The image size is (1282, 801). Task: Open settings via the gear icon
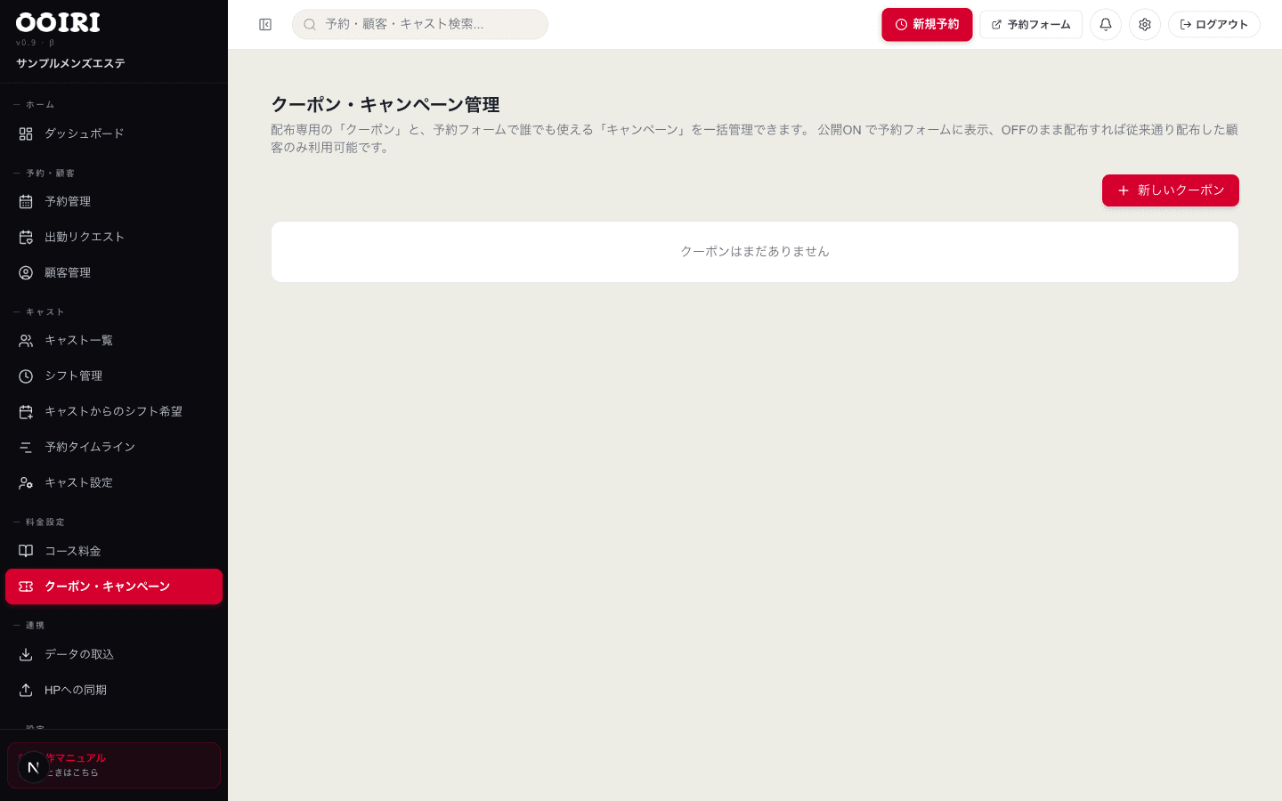click(1145, 25)
